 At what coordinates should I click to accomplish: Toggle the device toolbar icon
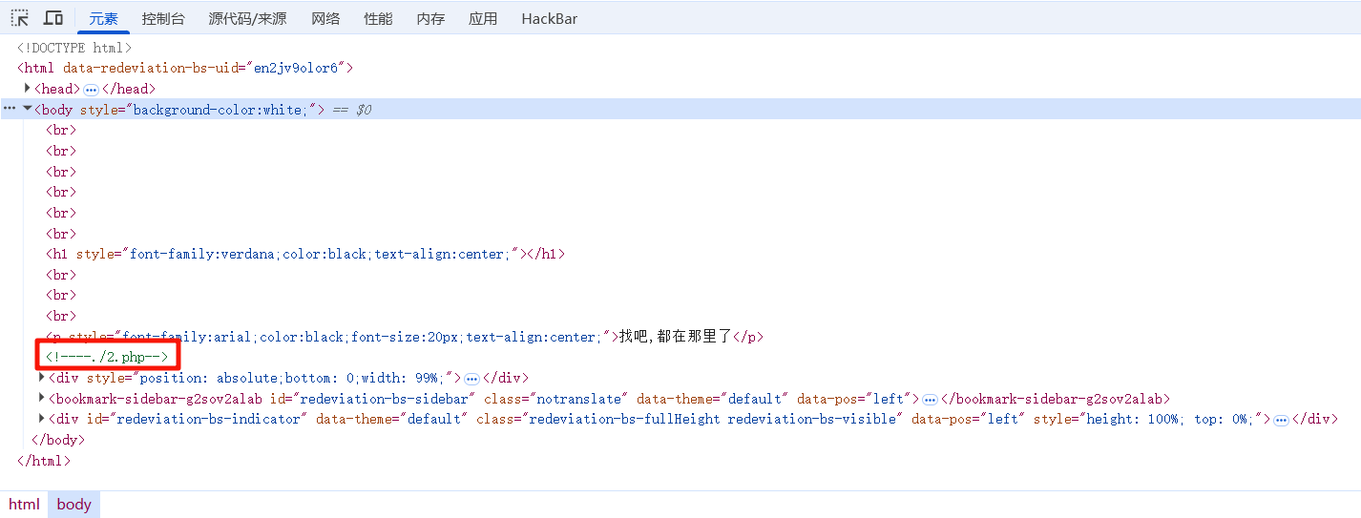point(53,18)
